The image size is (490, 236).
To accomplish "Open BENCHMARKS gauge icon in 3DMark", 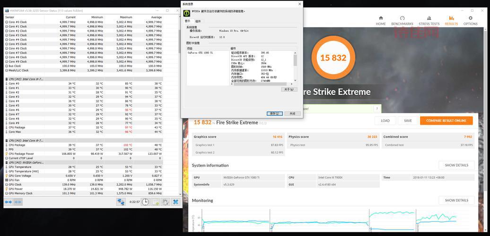I will pos(402,18).
